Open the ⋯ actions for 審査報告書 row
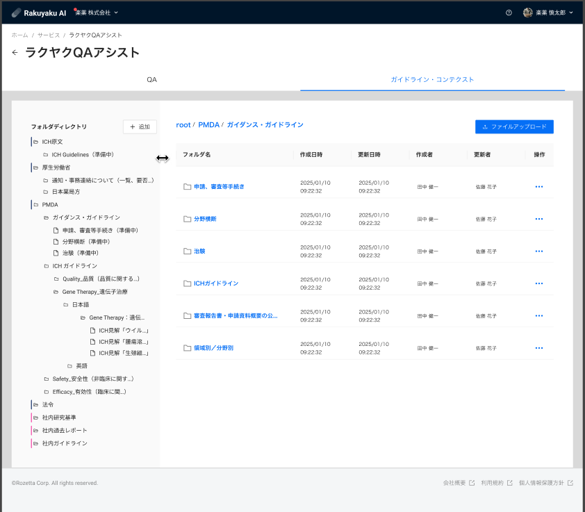585x512 pixels. [x=538, y=315]
